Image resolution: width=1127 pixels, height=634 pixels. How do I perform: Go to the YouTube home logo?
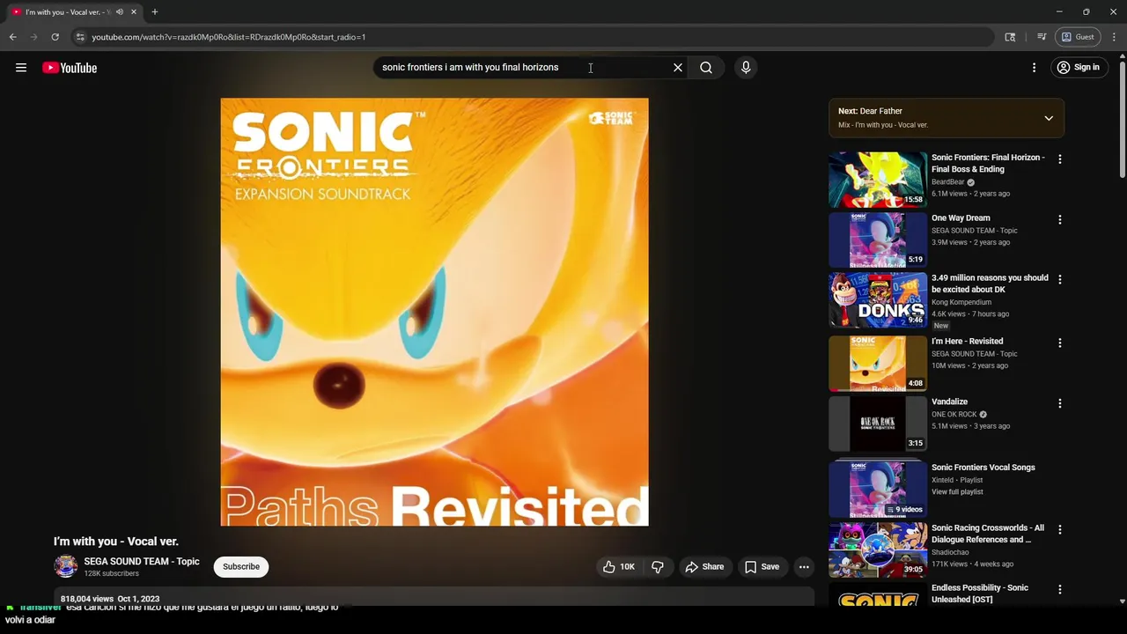click(70, 68)
